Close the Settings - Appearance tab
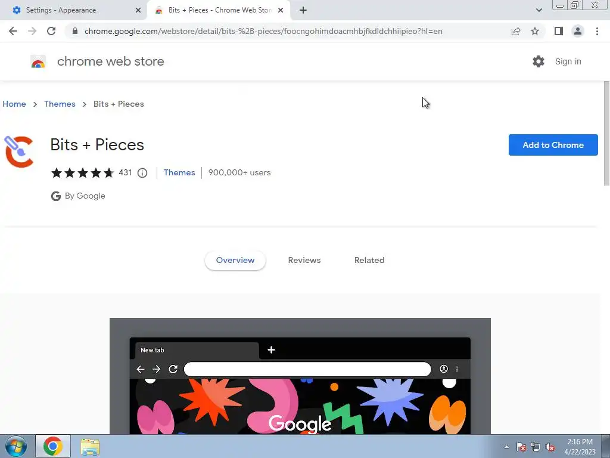The image size is (610, 458). 138,10
